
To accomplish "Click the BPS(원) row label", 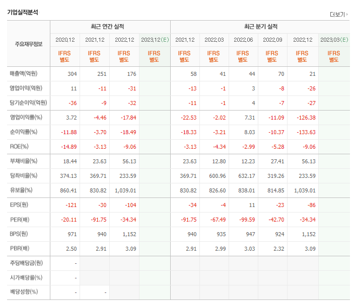I will 19,234.
